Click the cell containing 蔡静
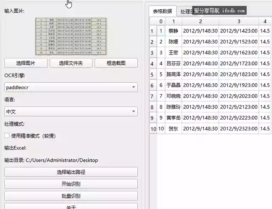The height and width of the screenshot is (209, 272). (174, 31)
